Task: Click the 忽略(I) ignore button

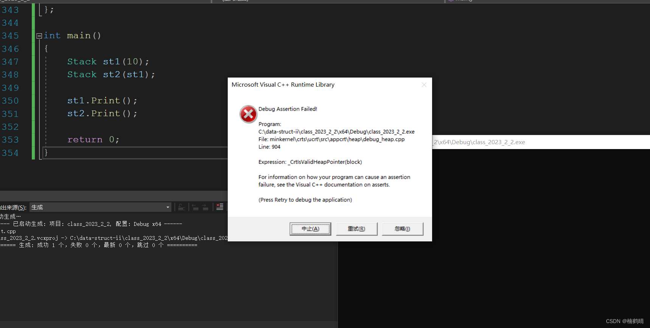Action: pyautogui.click(x=402, y=229)
